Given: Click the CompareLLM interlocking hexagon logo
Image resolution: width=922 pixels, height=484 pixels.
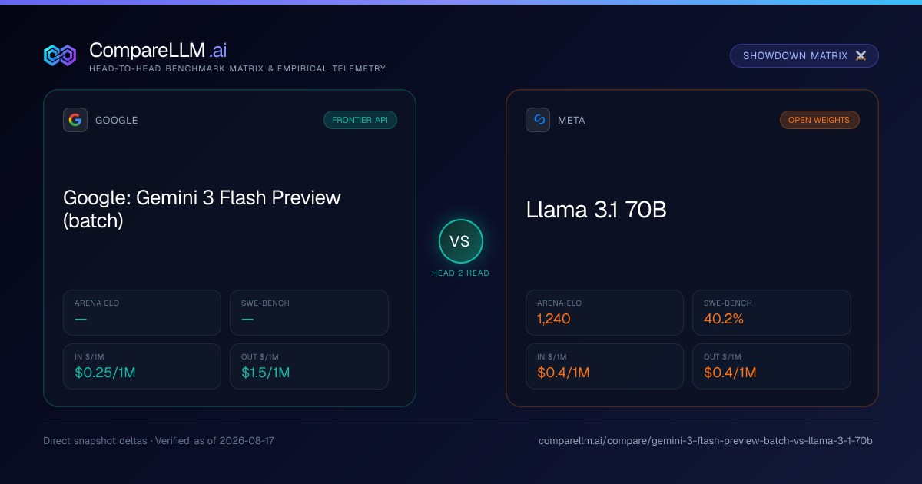Looking at the screenshot, I should [60, 55].
